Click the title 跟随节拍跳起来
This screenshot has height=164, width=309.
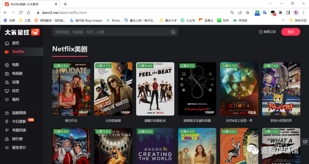pos(155,121)
